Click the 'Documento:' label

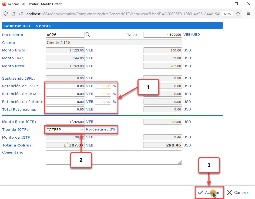13,35
